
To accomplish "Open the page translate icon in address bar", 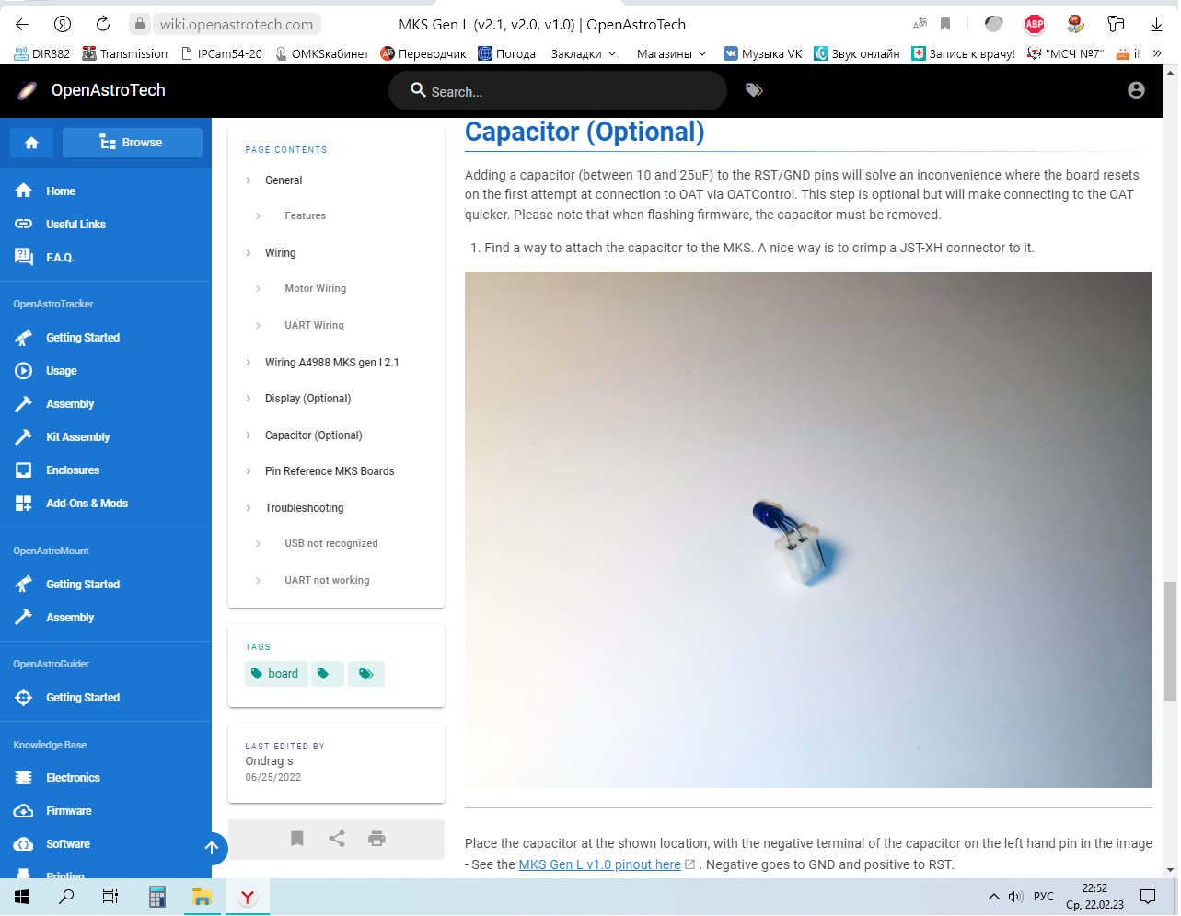I will point(920,24).
